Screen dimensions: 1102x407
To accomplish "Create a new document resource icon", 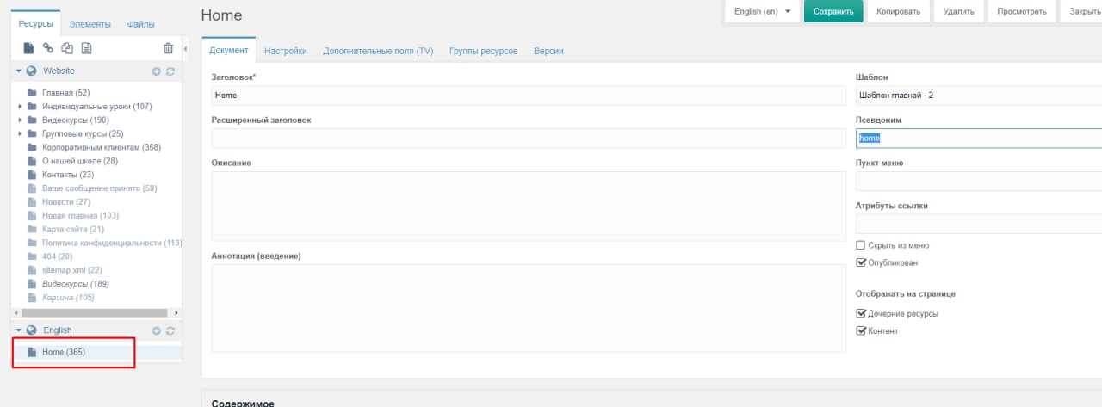I will coord(28,49).
